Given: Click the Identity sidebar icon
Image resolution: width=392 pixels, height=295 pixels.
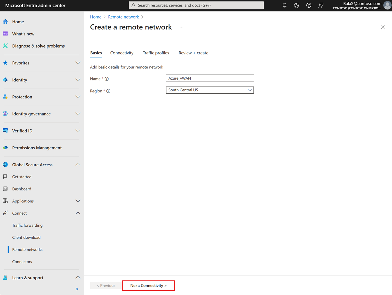Looking at the screenshot, I should coord(5,80).
